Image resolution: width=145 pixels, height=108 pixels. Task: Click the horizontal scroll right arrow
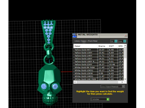point(122,82)
